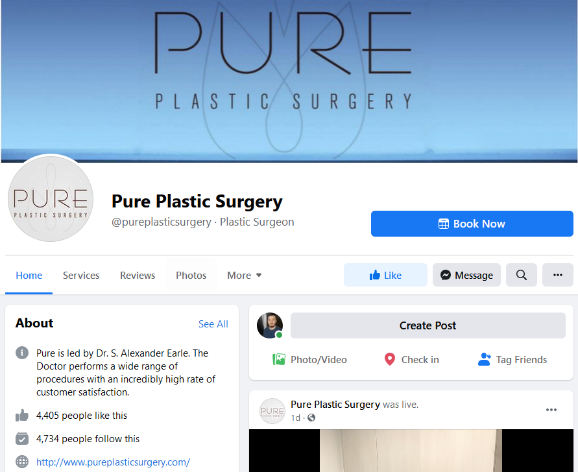The height and width of the screenshot is (472, 578).
Task: Click the follow checkmark icon beside 4,734
Action: (x=22, y=438)
